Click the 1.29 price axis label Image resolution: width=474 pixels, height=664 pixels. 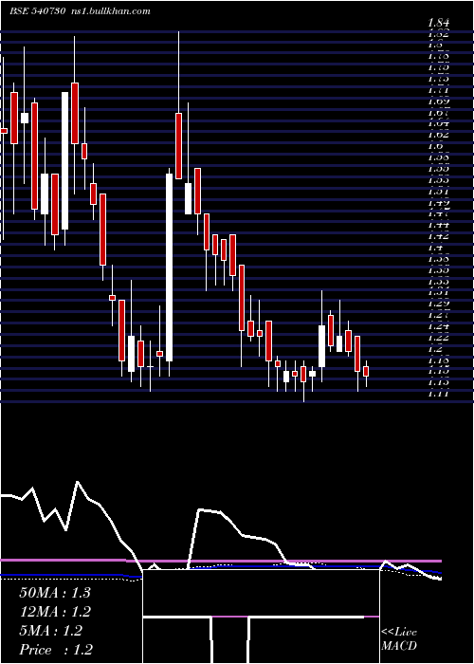[x=438, y=304]
